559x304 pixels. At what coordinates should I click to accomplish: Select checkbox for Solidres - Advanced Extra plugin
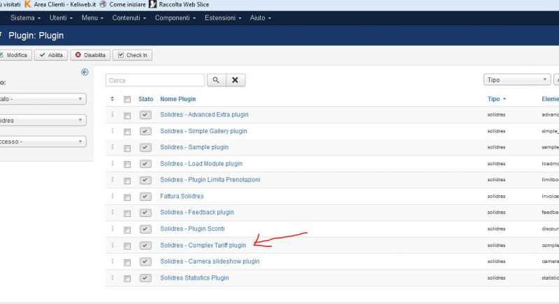(x=127, y=114)
